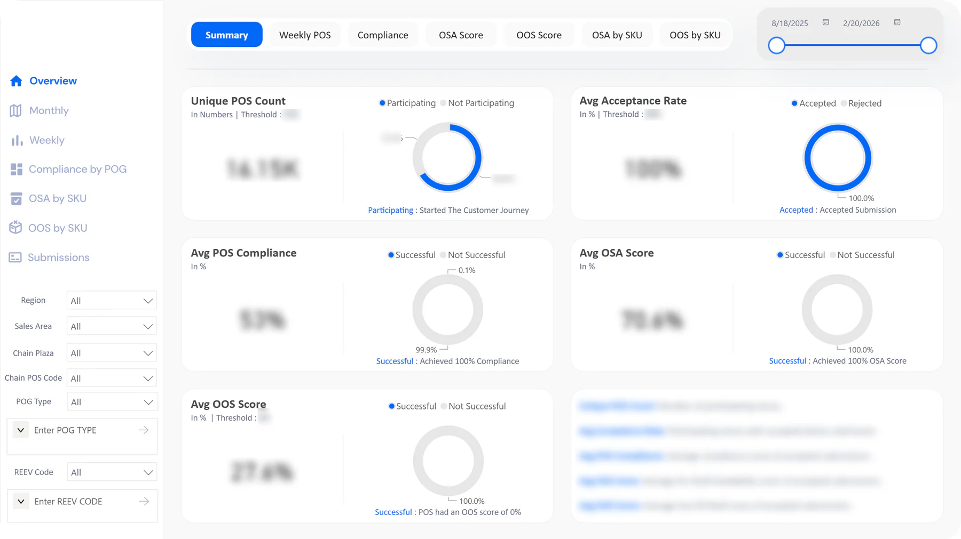
Task: Click the Avg POS Compliance card title
Action: click(x=244, y=253)
